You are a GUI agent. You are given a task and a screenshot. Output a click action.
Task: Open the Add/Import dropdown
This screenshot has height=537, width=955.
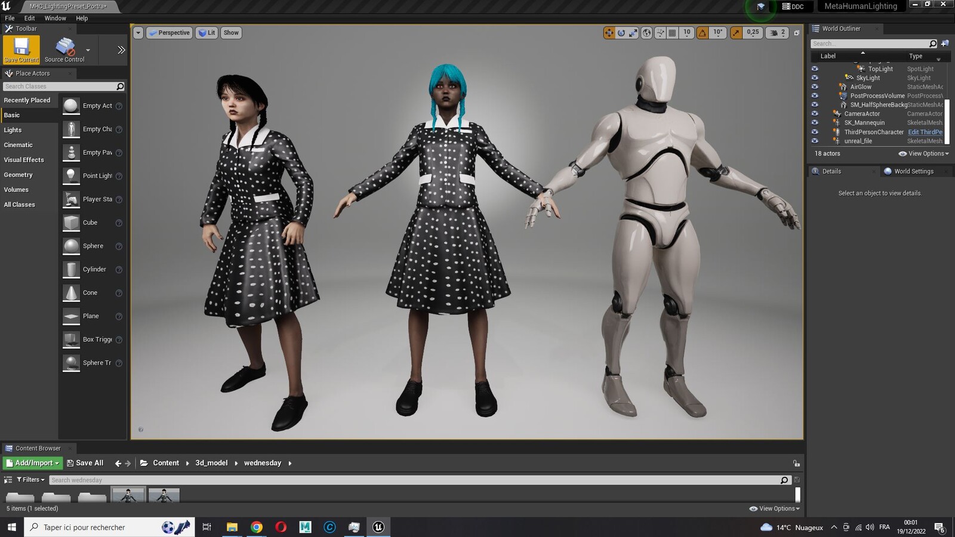[33, 463]
